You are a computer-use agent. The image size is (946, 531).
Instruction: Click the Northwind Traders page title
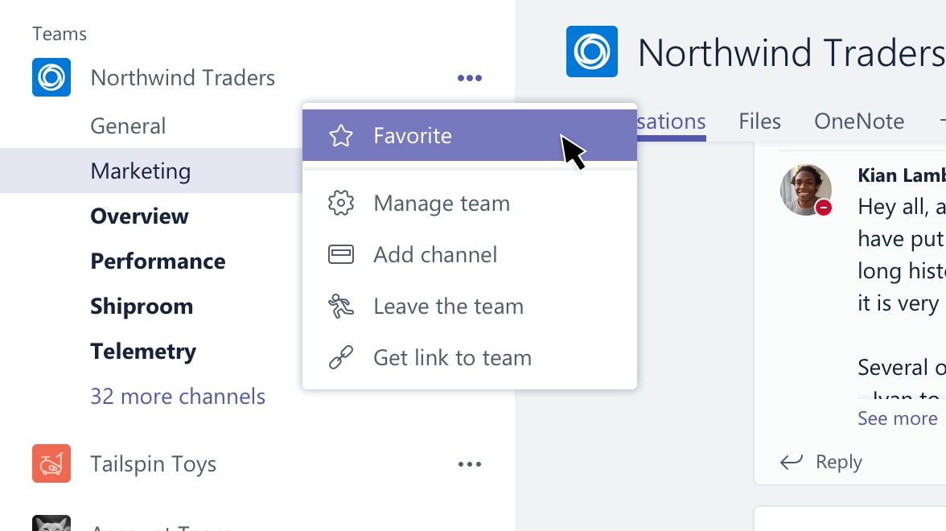click(x=792, y=52)
